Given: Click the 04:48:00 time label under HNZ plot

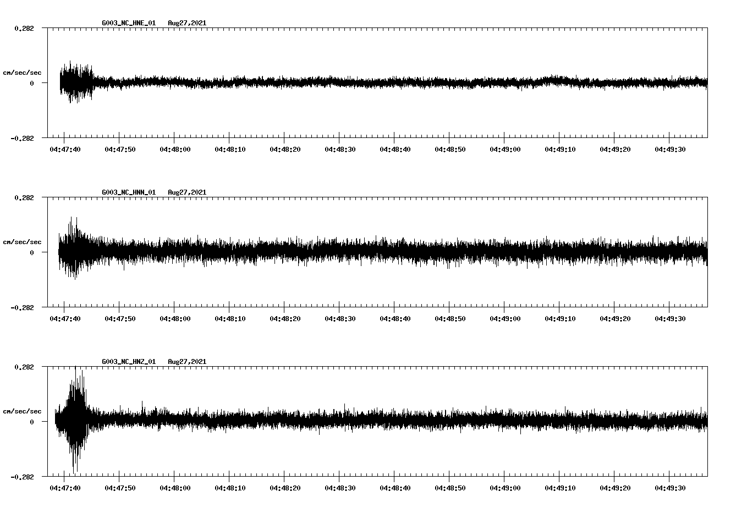Looking at the screenshot, I should [175, 488].
